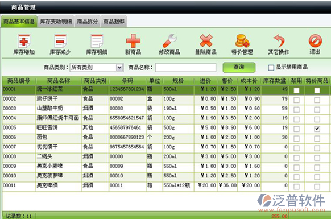Click the 库存增加 stock increase icon
This screenshot has width=331, height=219.
pyautogui.click(x=24, y=41)
